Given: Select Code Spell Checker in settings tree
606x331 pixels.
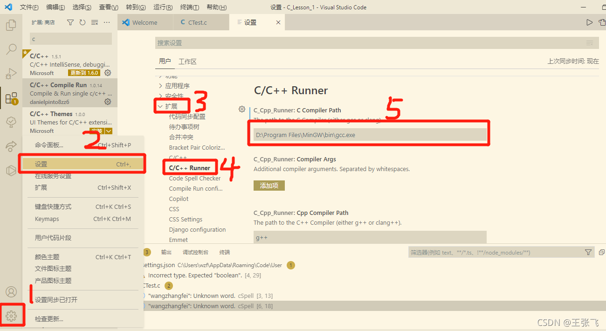Looking at the screenshot, I should click(x=195, y=178).
